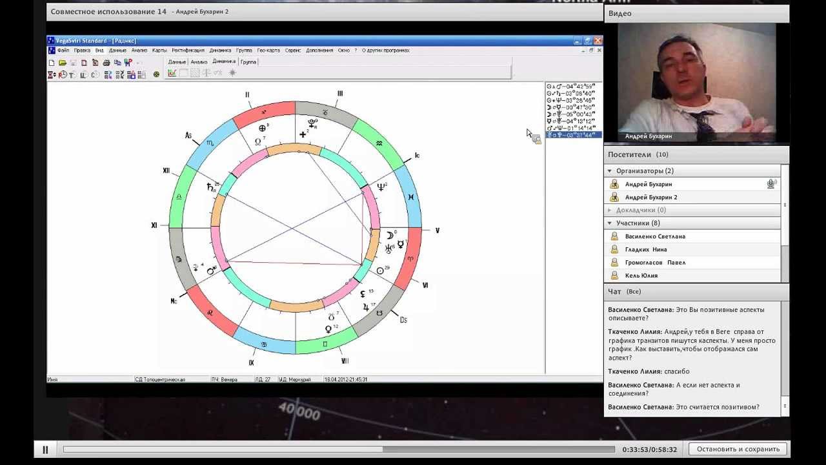The height and width of the screenshot is (465, 826).
Task: Select aspect row ending 03°28'48"
Action: [573, 100]
